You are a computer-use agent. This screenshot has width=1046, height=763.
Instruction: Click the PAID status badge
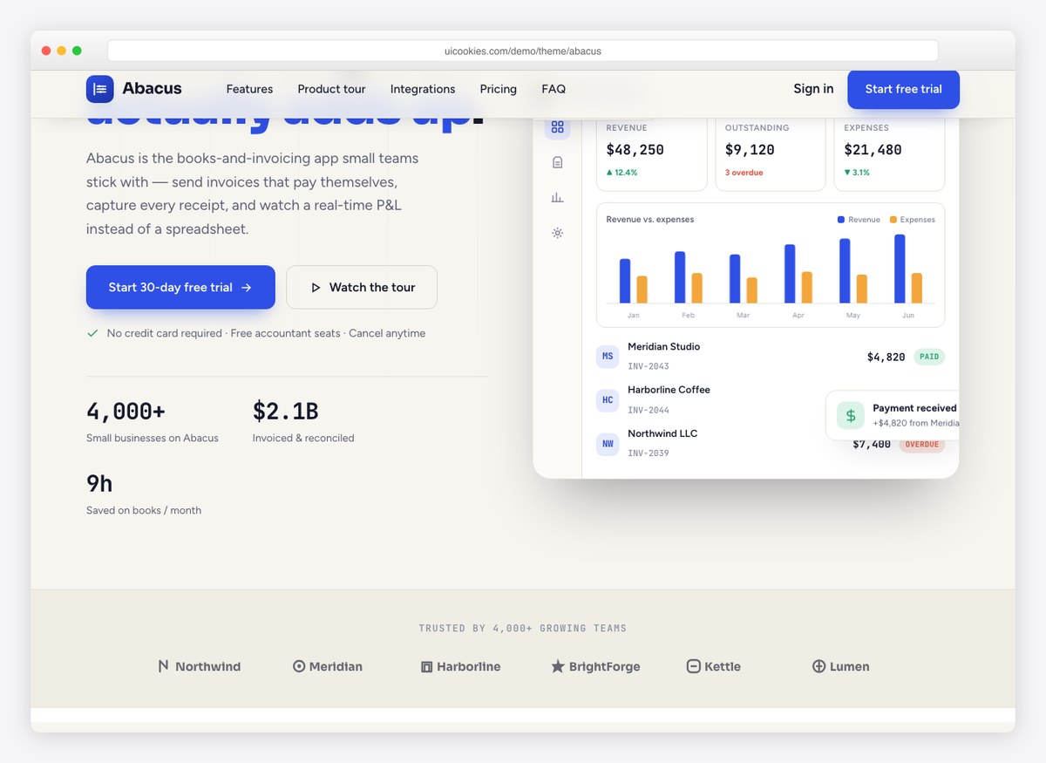929,357
